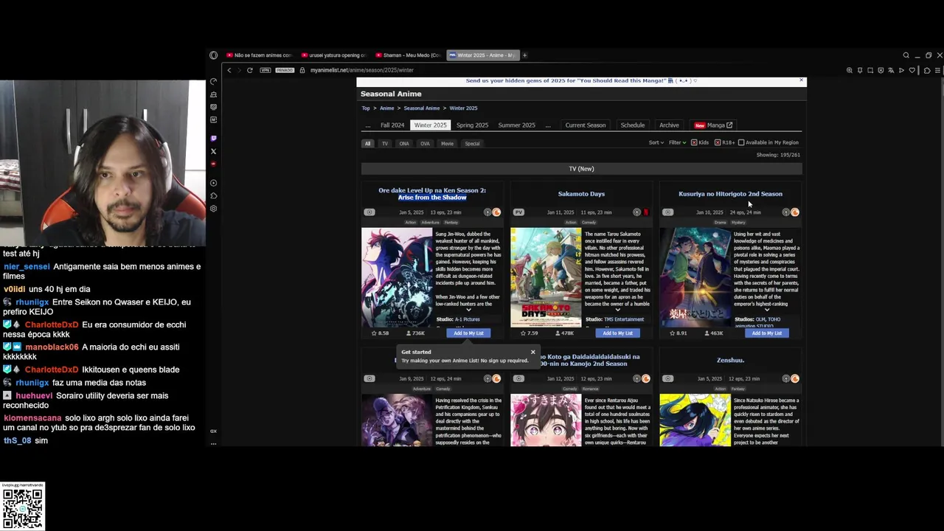
Task: Click Crunchyroll icon on Kusuriya no Hitorigoto card
Action: pyautogui.click(x=795, y=212)
